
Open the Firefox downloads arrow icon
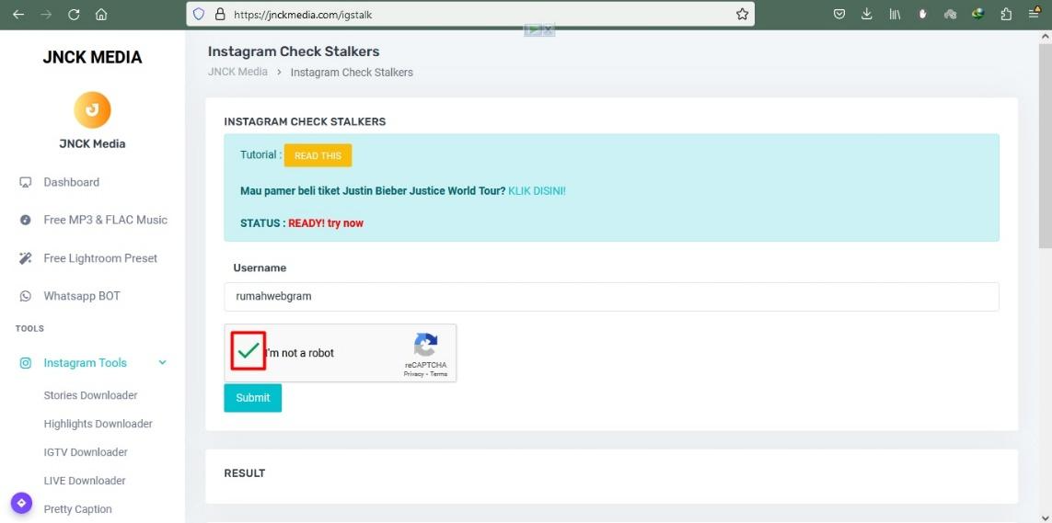click(x=867, y=14)
